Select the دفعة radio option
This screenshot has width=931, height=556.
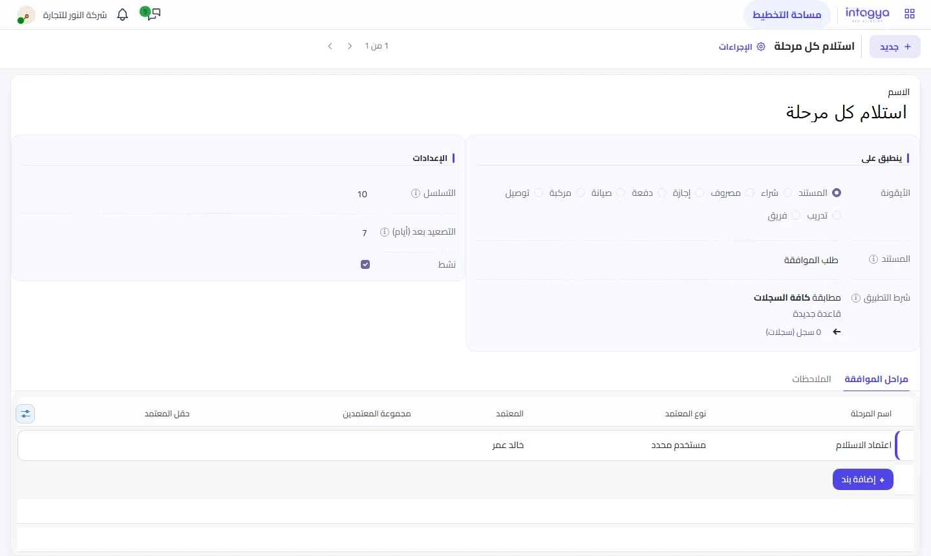(x=662, y=193)
